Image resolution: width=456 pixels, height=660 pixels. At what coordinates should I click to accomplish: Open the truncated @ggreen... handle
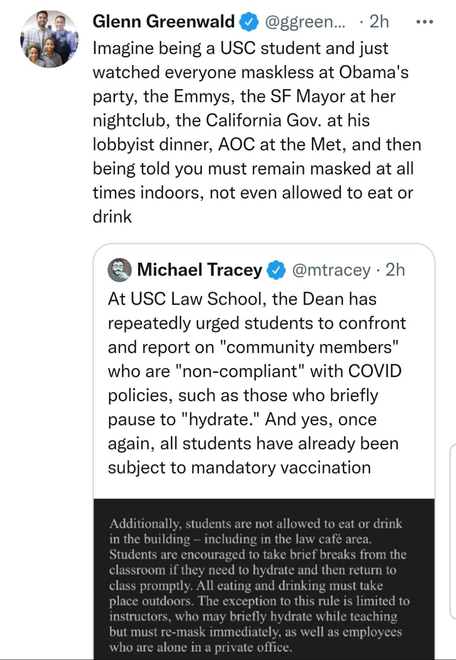click(305, 21)
